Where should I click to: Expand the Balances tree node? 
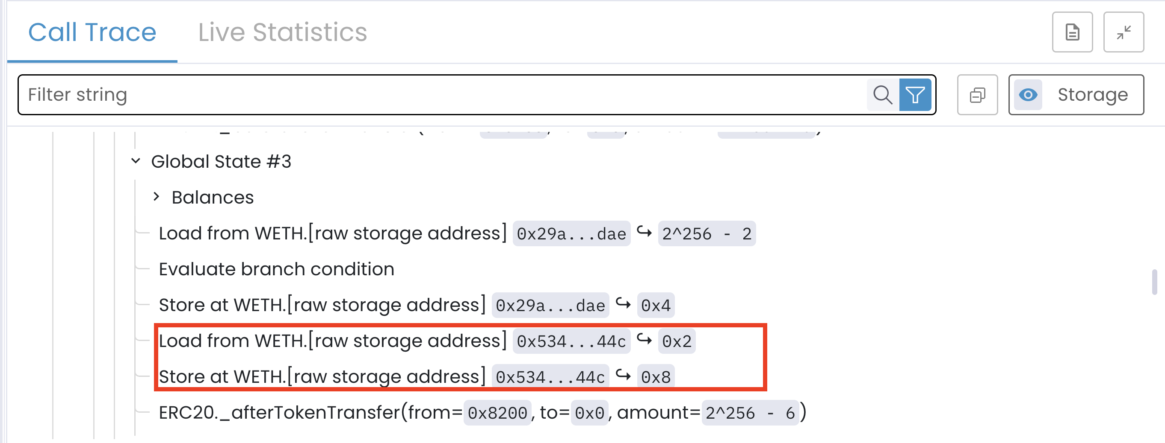[x=157, y=197]
